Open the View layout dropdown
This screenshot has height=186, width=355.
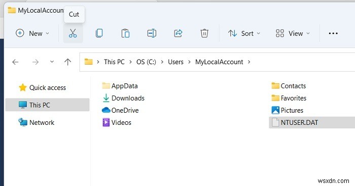tap(293, 33)
